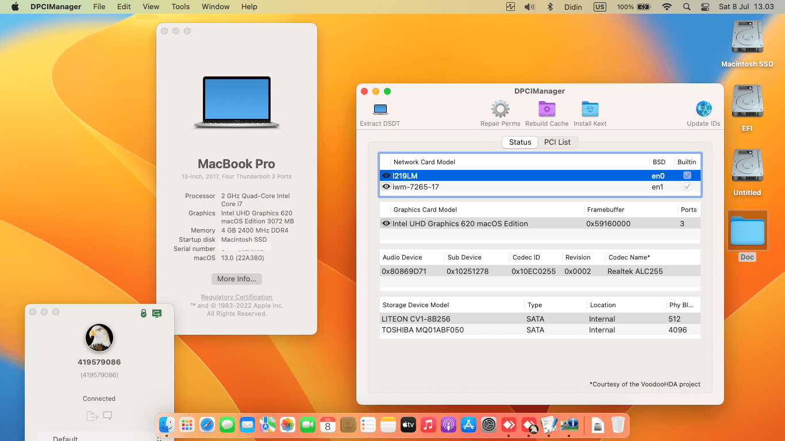Open App Store from the dock
Image resolution: width=785 pixels, height=441 pixels.
(468, 425)
